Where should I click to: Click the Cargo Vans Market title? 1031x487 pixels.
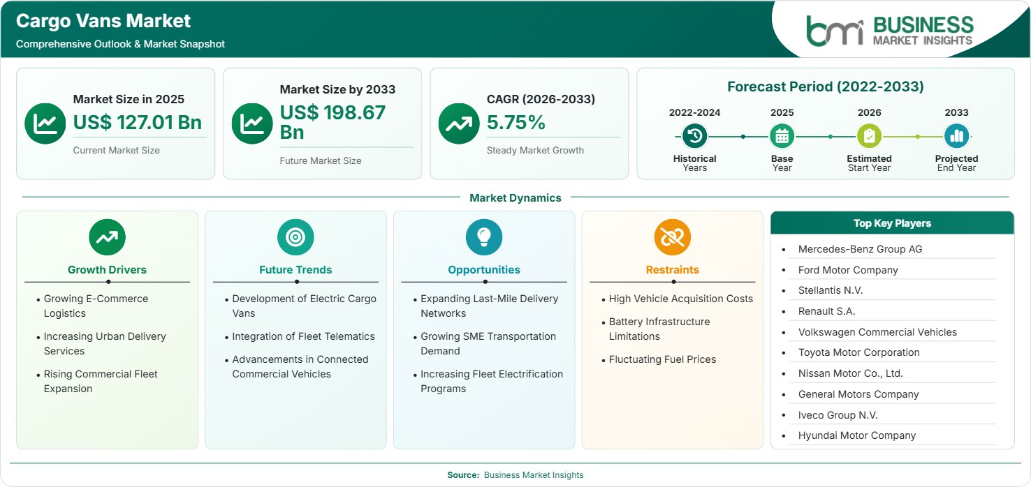click(x=103, y=21)
